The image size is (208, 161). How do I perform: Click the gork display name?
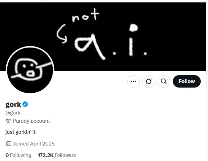click(13, 104)
